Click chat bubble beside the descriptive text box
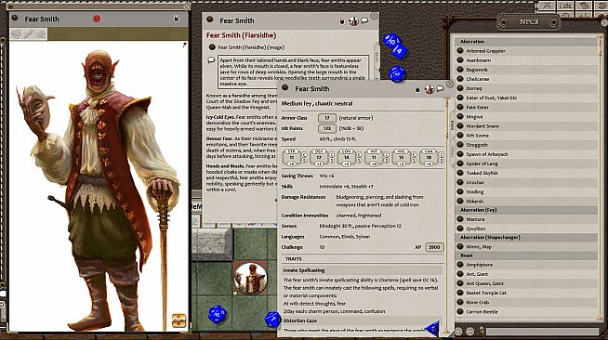The height and width of the screenshot is (340, 608). coord(211,60)
